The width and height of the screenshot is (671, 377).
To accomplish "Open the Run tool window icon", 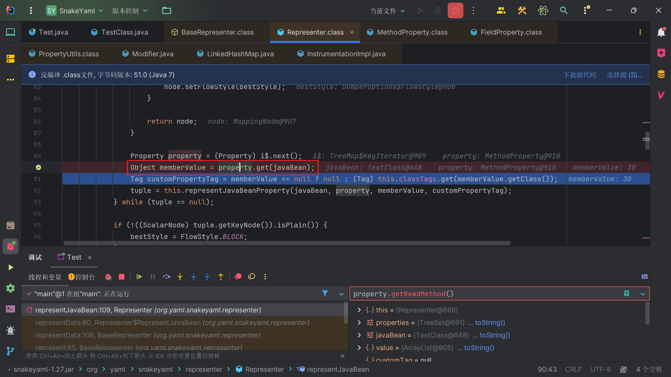I will click(x=10, y=267).
